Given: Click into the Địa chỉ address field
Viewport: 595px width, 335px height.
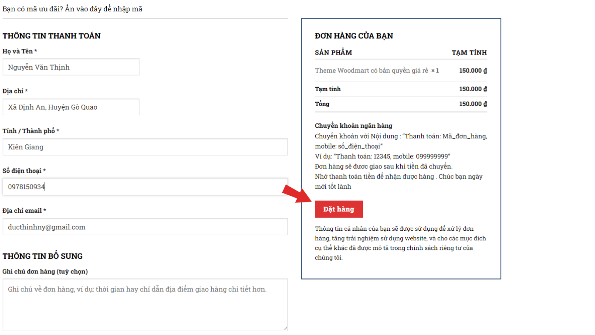Looking at the screenshot, I should point(71,107).
